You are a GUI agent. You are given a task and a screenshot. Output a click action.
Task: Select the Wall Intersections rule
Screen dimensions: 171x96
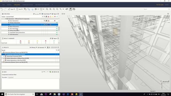point(14,34)
